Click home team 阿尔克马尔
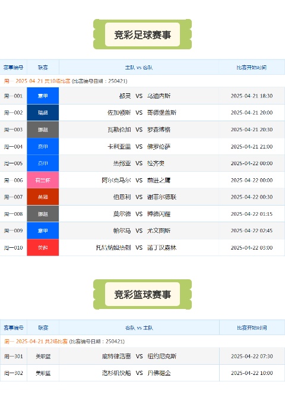Viewport: 285px width, 410px height. click(116, 181)
